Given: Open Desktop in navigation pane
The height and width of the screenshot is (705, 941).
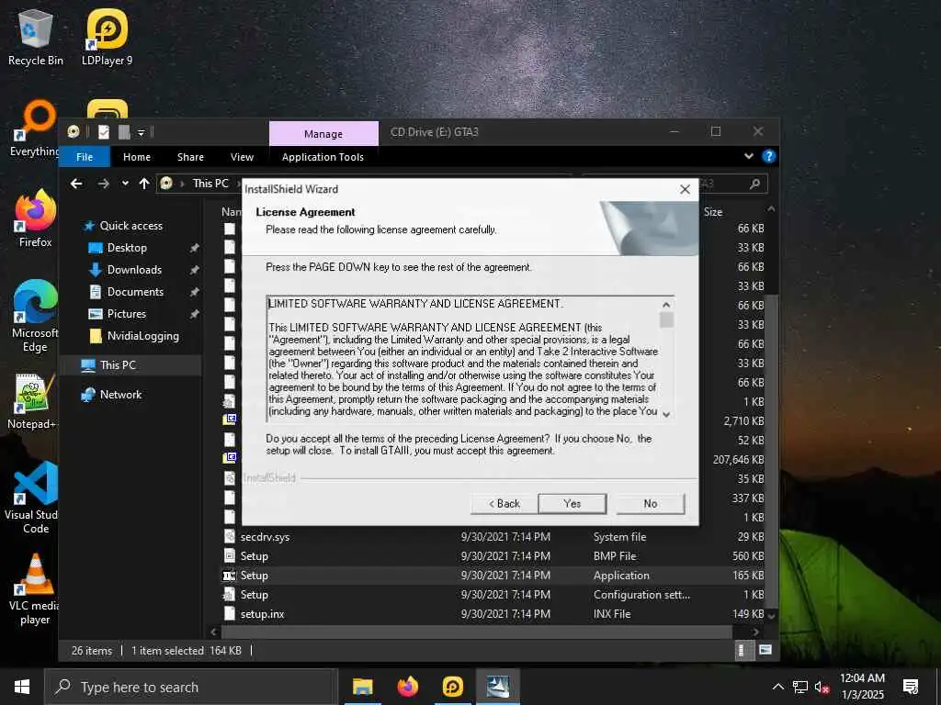Looking at the screenshot, I should [127, 248].
